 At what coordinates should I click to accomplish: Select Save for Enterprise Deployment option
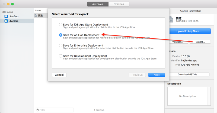point(60,46)
